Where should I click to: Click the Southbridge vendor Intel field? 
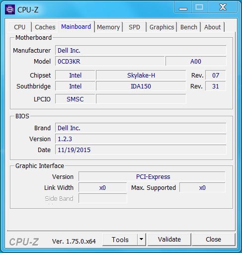[x=75, y=86]
